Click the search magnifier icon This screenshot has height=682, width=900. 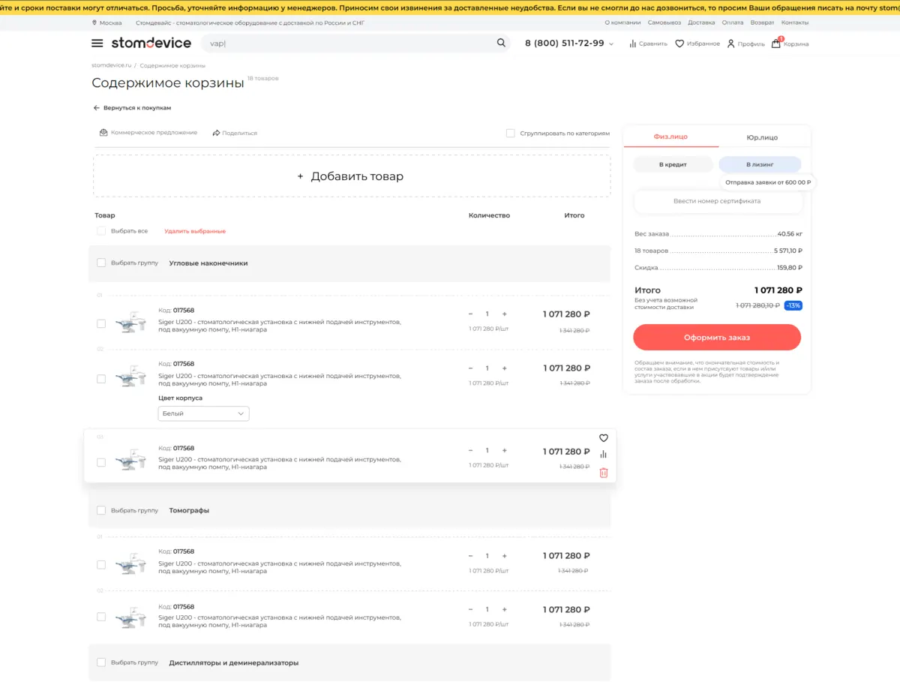pyautogui.click(x=501, y=44)
